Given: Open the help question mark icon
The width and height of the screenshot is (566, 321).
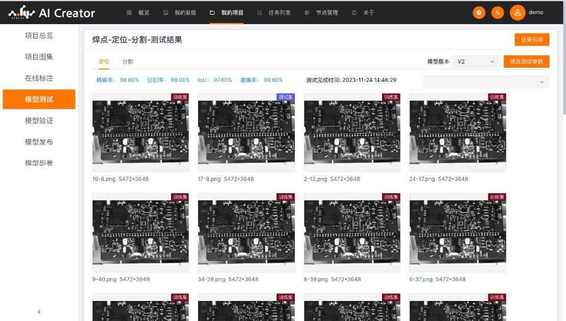Looking at the screenshot, I should pyautogui.click(x=479, y=12).
